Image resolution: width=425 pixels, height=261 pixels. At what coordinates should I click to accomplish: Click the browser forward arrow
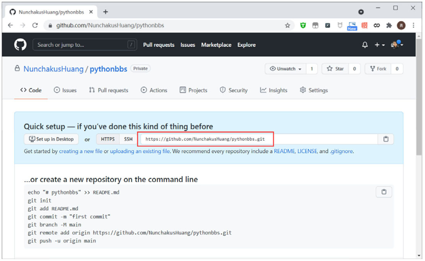pyautogui.click(x=23, y=26)
